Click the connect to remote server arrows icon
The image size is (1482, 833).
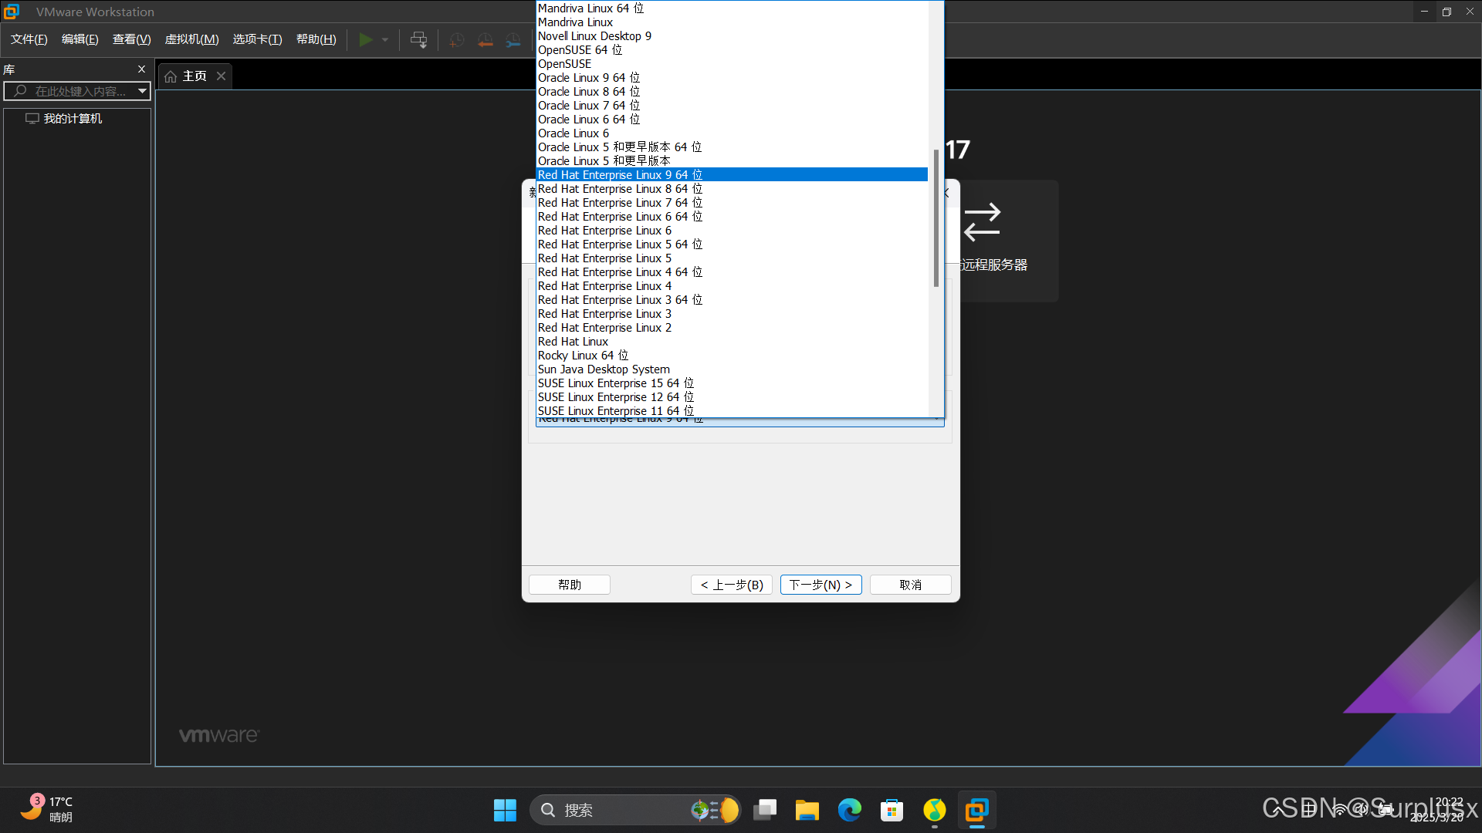point(982,222)
